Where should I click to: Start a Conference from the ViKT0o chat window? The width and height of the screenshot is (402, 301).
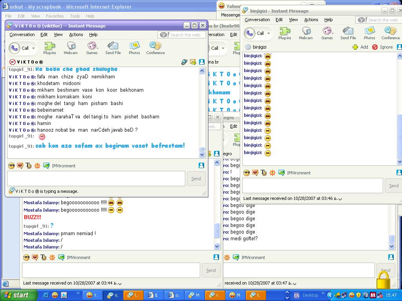(x=155, y=48)
